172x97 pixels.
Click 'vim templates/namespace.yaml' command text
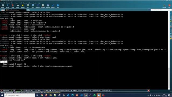[56, 66]
